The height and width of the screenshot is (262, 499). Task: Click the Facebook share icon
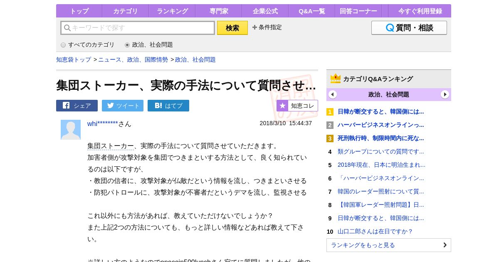pos(66,105)
